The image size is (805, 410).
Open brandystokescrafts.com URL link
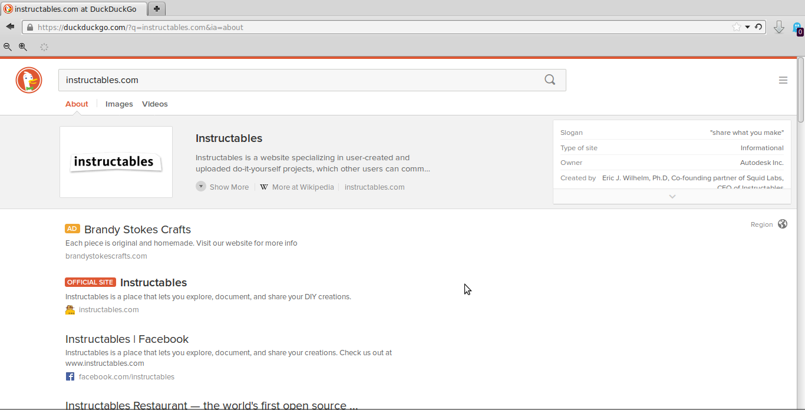click(106, 256)
